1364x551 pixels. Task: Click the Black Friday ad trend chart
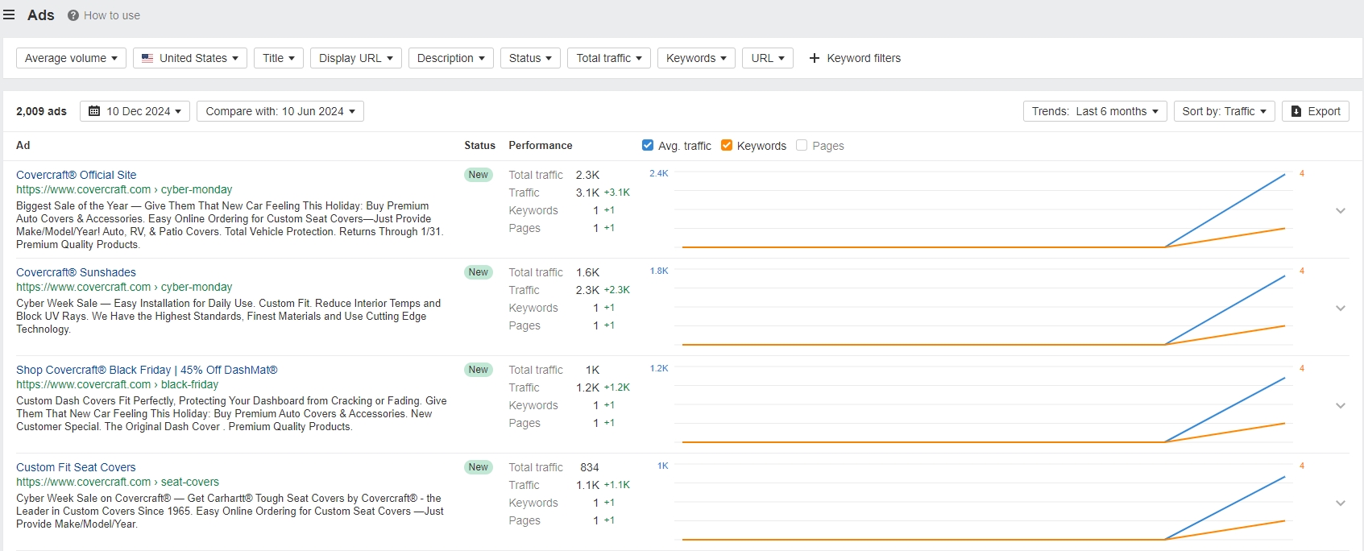[984, 405]
